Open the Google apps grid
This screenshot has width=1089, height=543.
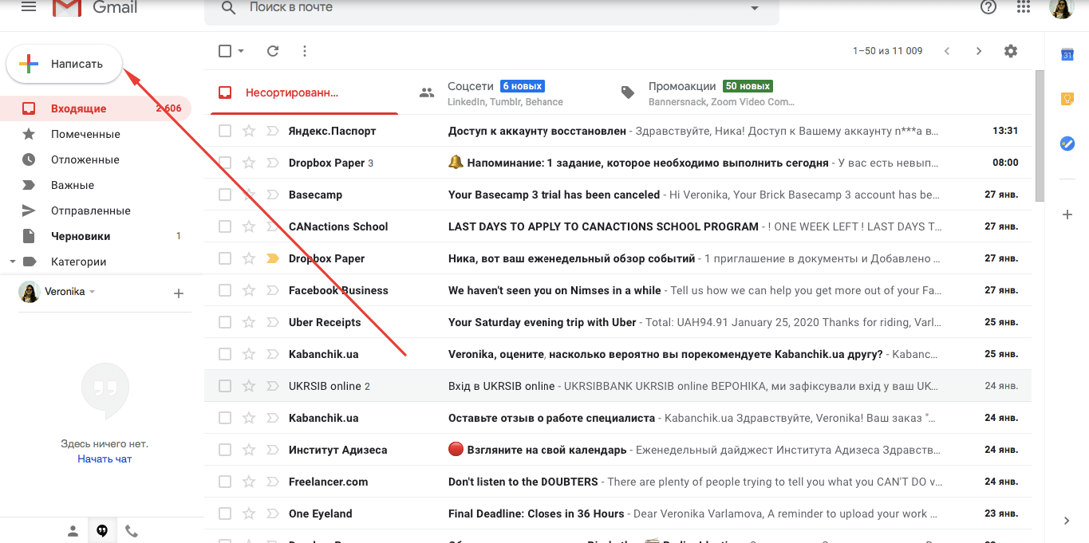pos(1024,7)
